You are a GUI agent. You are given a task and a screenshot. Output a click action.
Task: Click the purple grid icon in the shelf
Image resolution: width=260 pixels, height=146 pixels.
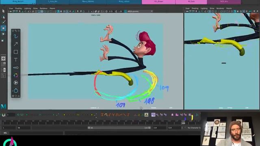pyautogui.click(x=153, y=114)
